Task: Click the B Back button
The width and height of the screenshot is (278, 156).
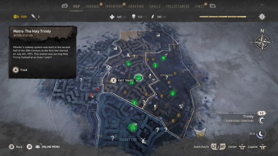Action: 16,147
